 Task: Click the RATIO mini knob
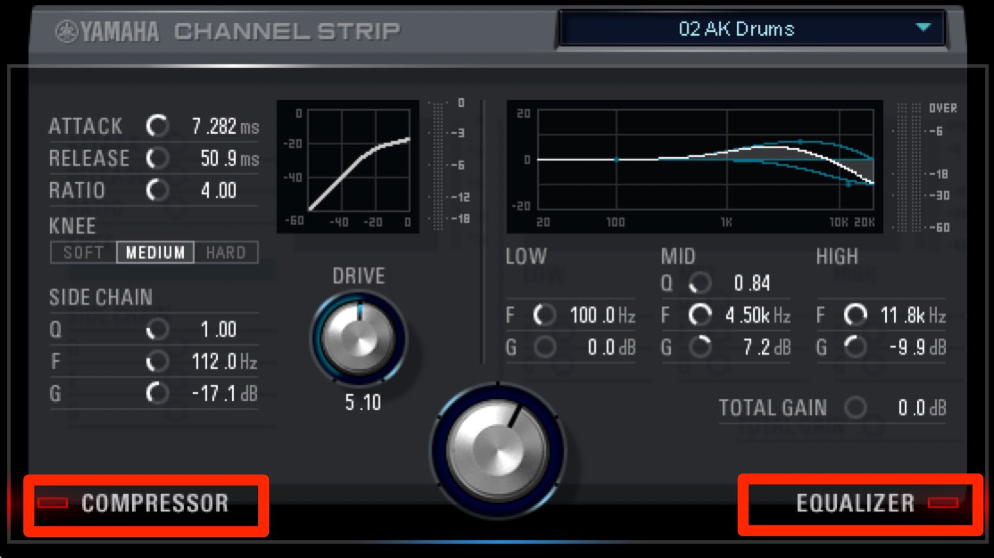[x=157, y=190]
